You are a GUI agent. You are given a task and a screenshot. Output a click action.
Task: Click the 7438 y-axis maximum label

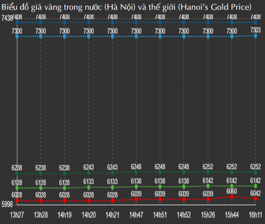click(7, 19)
